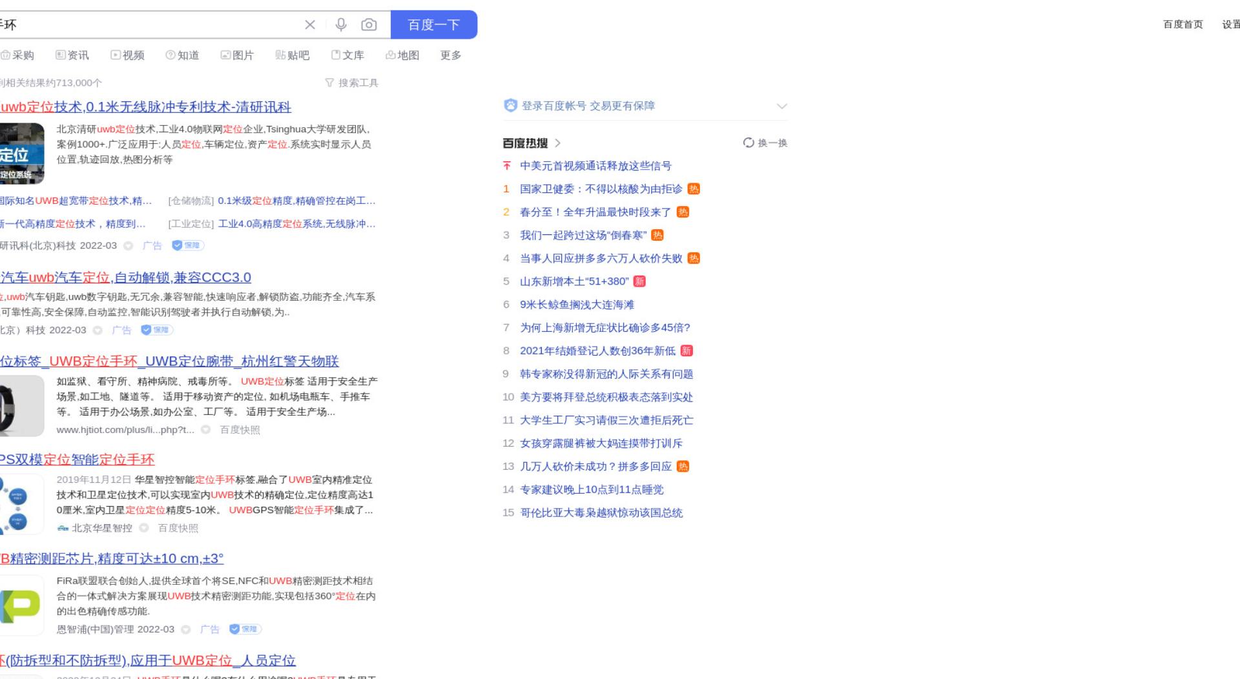The width and height of the screenshot is (1240, 679).
Task: Click the 热 badge on the 国家卫健委 item
Action: (694, 189)
